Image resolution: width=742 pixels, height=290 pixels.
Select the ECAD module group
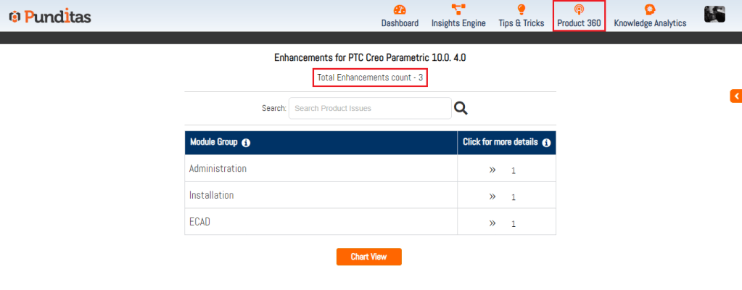click(x=199, y=223)
